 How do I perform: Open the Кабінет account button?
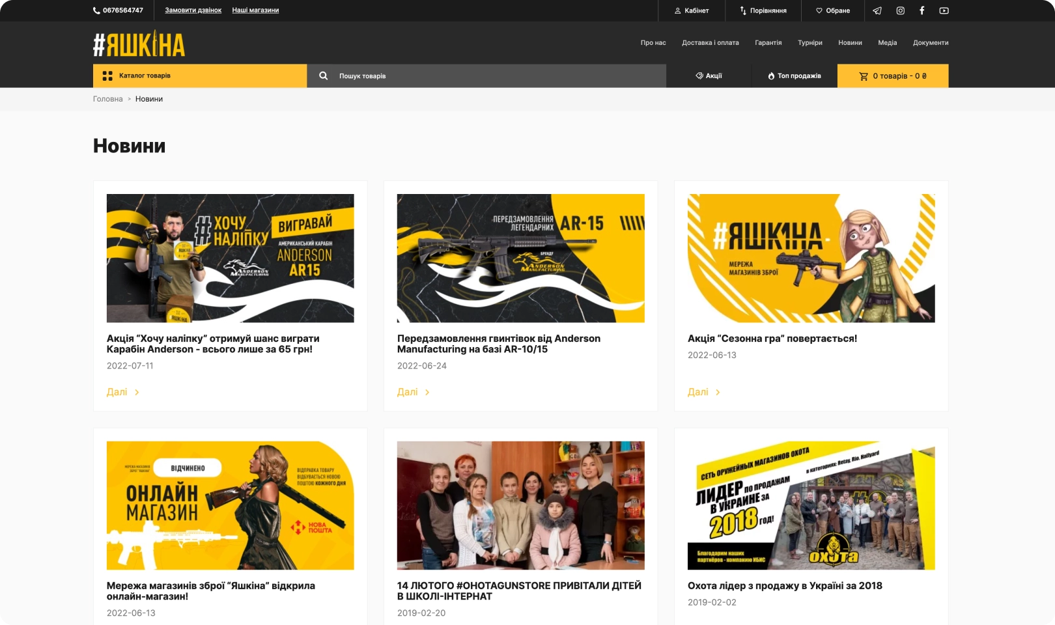tap(691, 10)
